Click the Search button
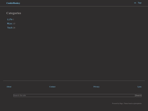This screenshot has height=111, width=148. click(138, 95)
